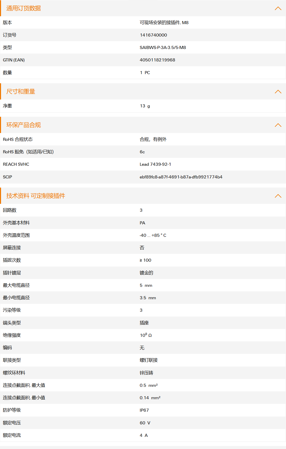
Task: Click the 防护等级 label
Action: coord(12,410)
